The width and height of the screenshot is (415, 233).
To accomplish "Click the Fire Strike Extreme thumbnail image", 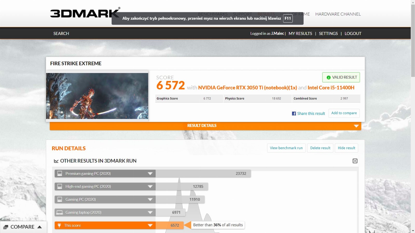I will click(97, 96).
